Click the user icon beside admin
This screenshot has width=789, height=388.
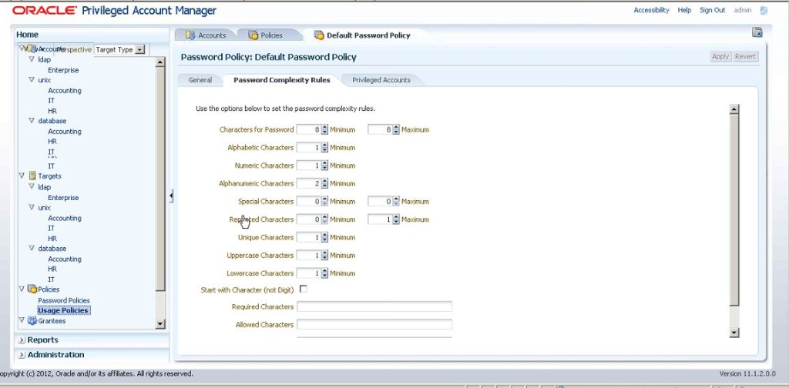(x=764, y=11)
